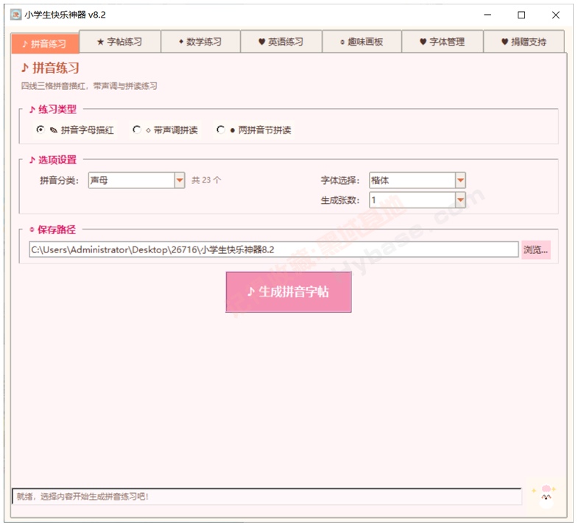The width and height of the screenshot is (581, 524).
Task: Click the 练习类型 group label
Action: (x=53, y=109)
